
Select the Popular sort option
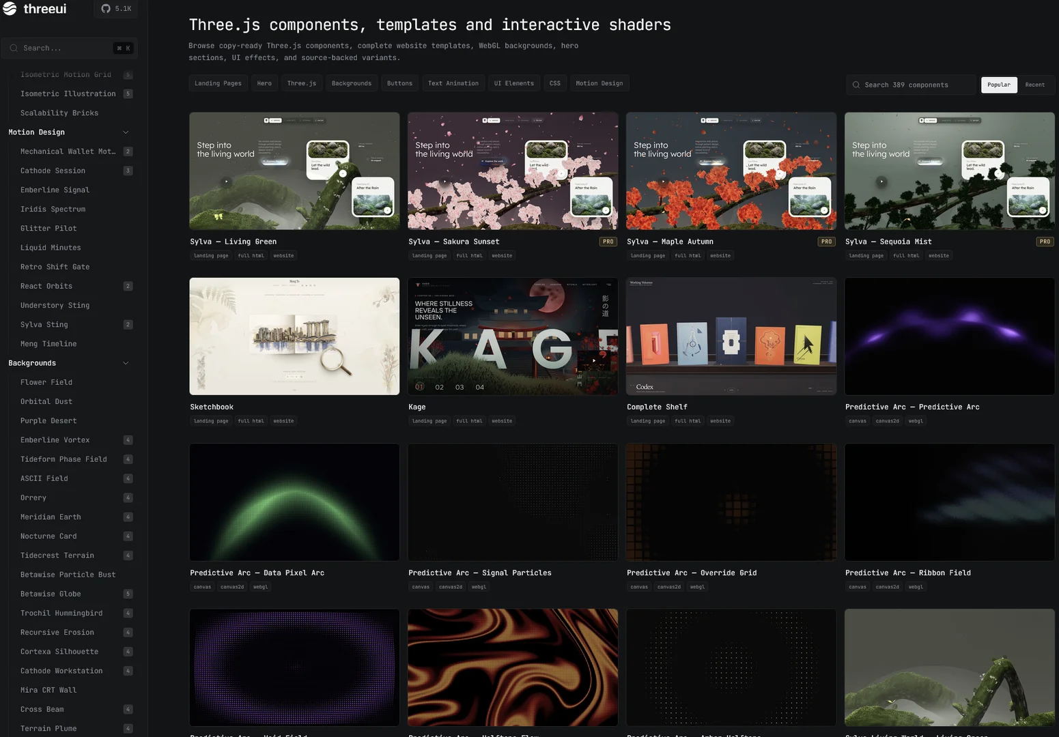click(999, 85)
